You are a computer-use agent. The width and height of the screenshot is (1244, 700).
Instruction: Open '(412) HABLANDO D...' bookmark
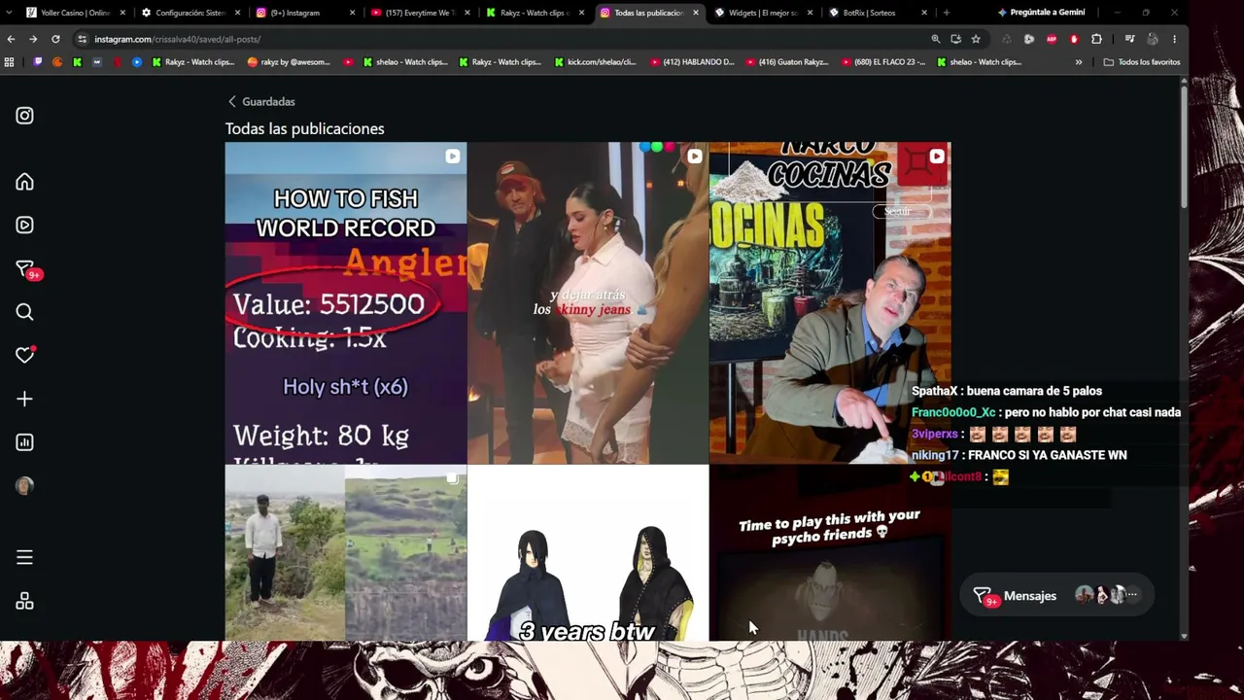692,62
